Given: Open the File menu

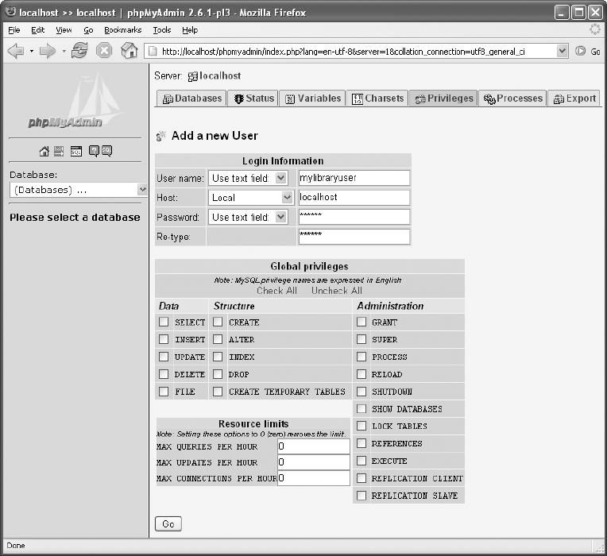Looking at the screenshot, I should (14, 30).
